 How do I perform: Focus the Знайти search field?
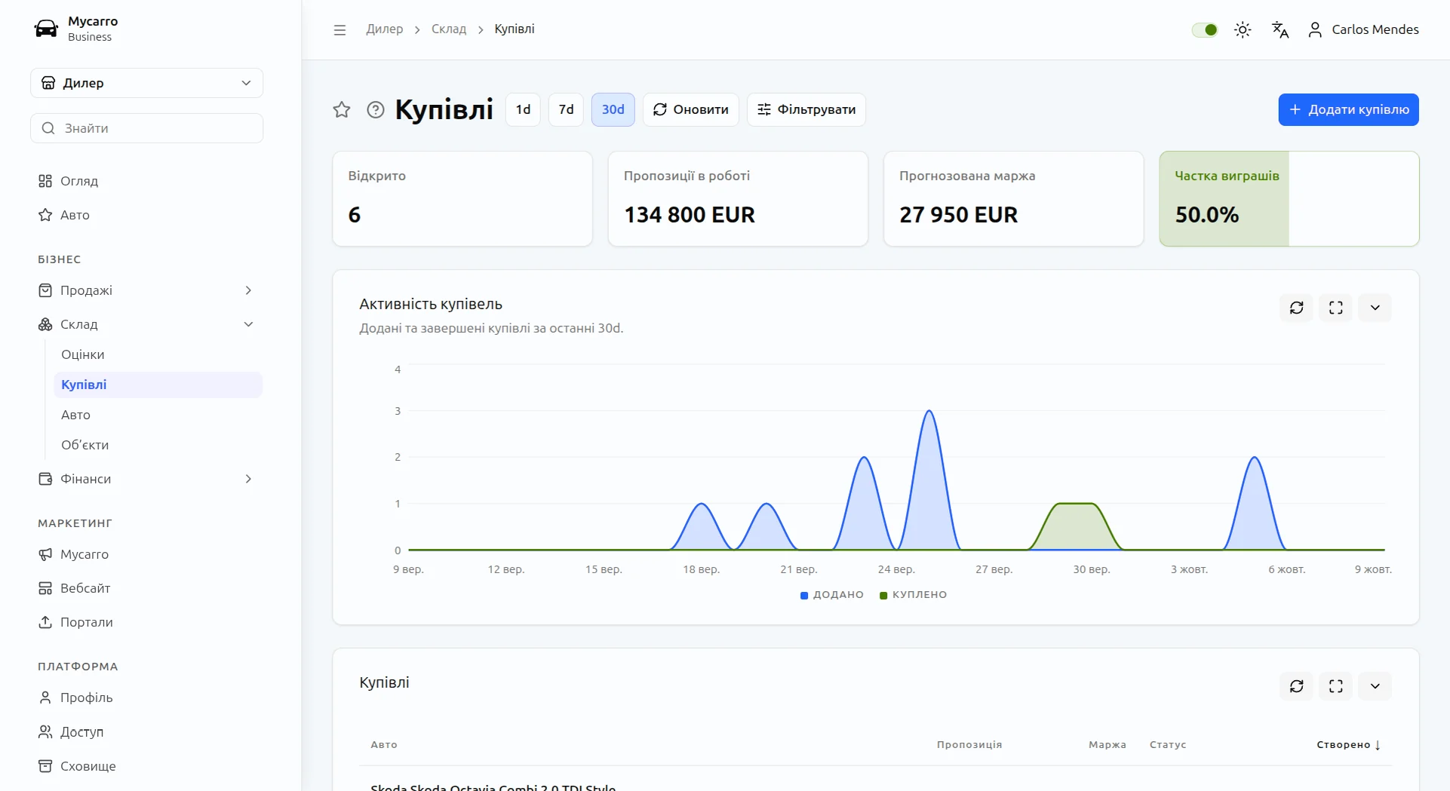pos(146,128)
